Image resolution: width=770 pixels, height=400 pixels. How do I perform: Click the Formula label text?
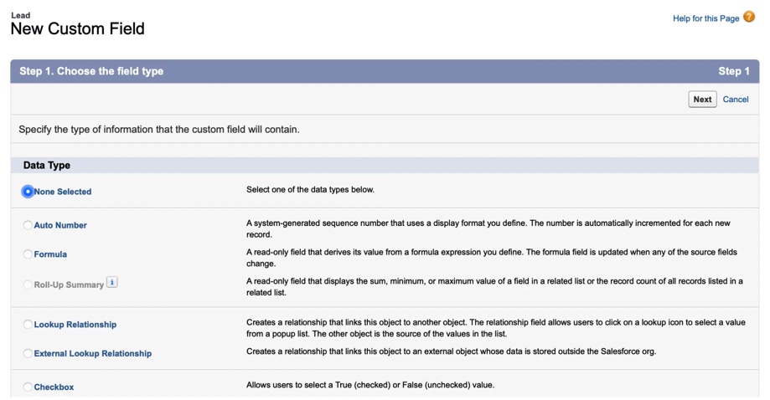50,254
